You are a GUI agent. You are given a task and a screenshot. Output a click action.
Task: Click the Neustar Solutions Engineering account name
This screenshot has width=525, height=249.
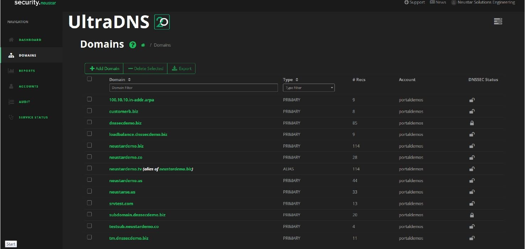click(486, 2)
